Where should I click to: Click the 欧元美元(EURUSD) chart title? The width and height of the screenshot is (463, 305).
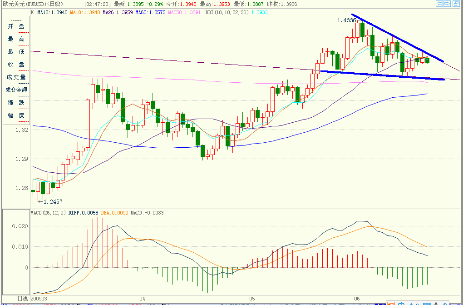click(x=24, y=4)
